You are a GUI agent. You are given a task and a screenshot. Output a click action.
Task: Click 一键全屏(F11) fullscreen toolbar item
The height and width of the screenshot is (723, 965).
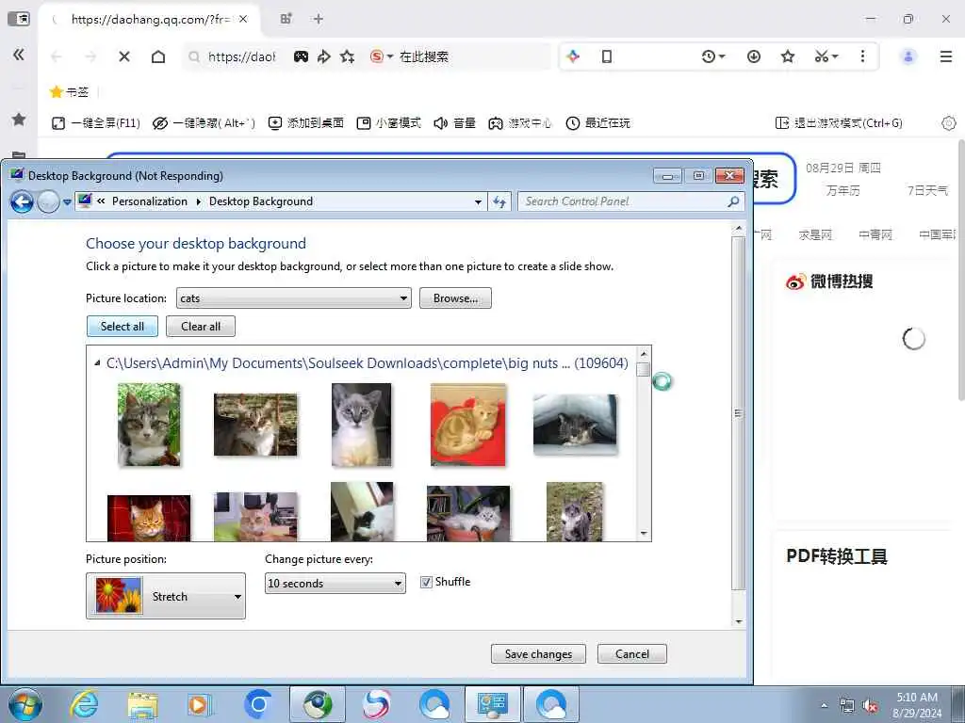tap(96, 123)
